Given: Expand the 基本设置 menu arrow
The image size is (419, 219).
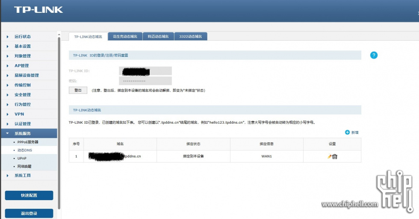Looking at the screenshot, I should 8,46.
